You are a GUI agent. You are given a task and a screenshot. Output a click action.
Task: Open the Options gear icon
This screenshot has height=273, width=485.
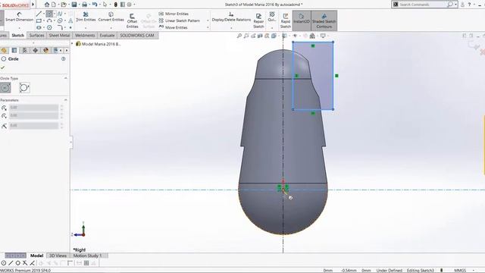[x=130, y=5]
